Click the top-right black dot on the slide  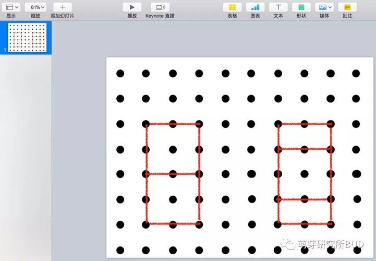point(356,74)
